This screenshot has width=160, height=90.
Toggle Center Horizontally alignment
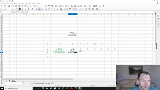click(39, 9)
